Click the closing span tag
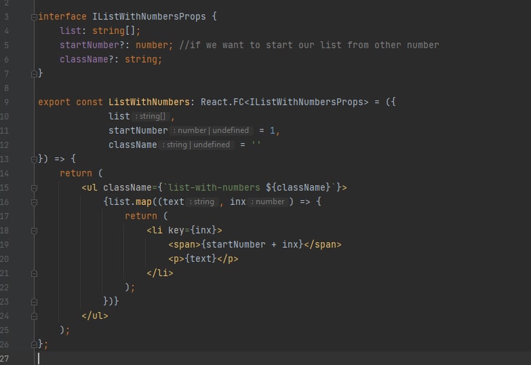The width and height of the screenshot is (531, 365). point(322,244)
